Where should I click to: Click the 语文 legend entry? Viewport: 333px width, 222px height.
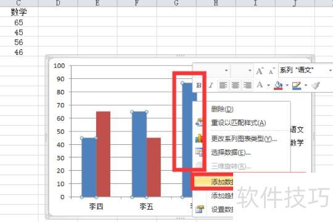(x=297, y=129)
